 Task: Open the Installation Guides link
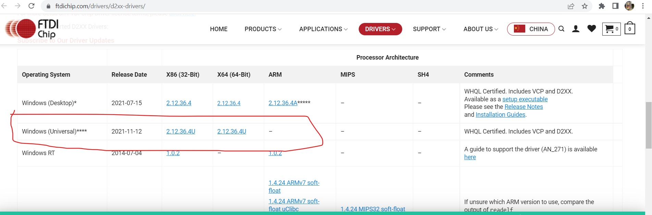point(500,115)
